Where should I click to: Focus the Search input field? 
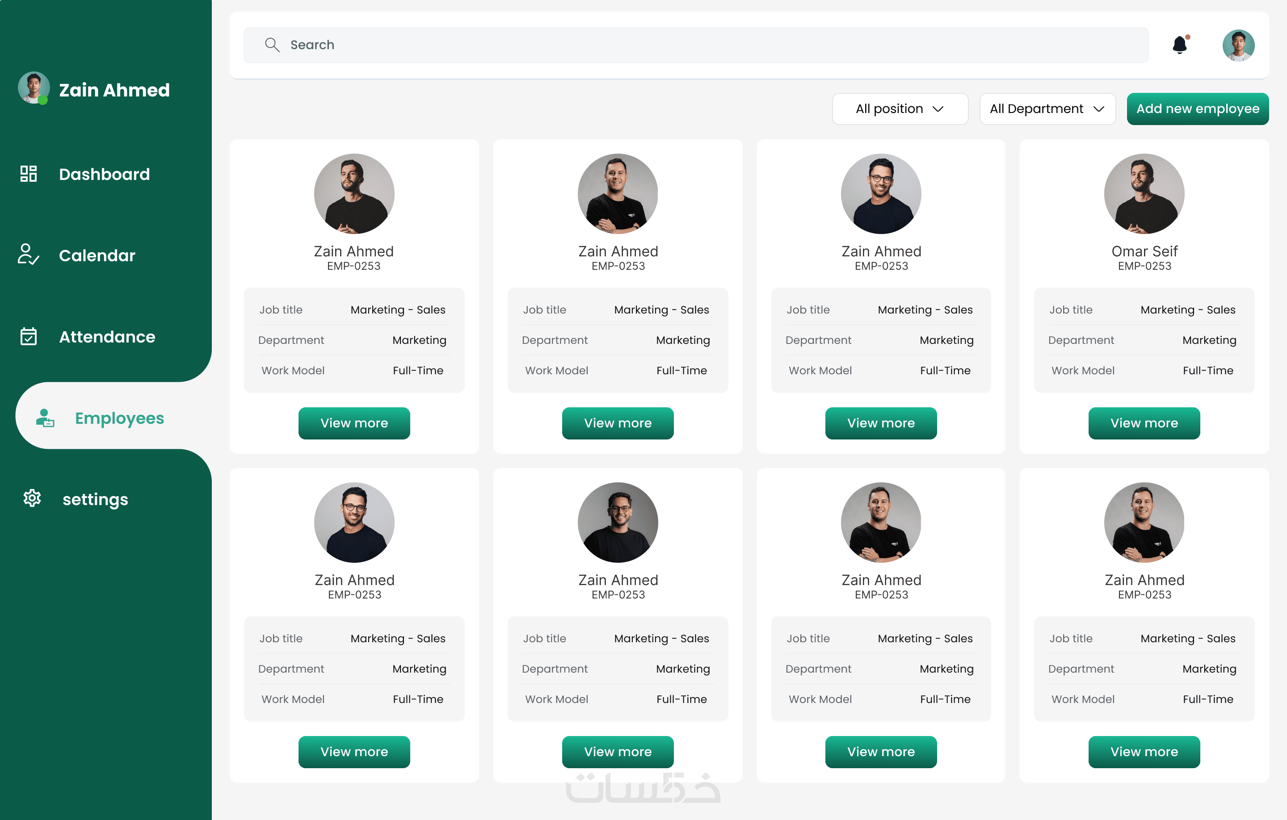[x=695, y=45]
